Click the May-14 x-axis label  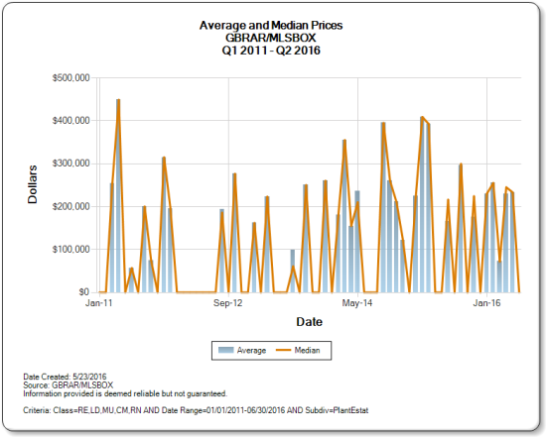coord(357,303)
